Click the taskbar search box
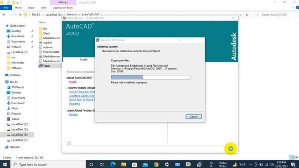Viewport: 299px width, 168px height. (x=48, y=164)
